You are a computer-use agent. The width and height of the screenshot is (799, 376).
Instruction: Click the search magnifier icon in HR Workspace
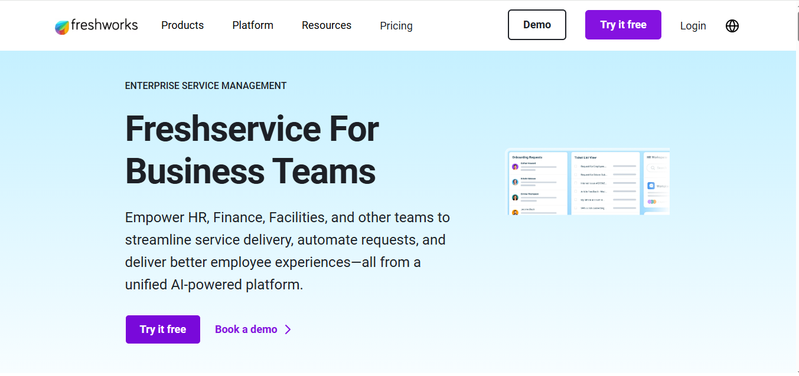(653, 168)
